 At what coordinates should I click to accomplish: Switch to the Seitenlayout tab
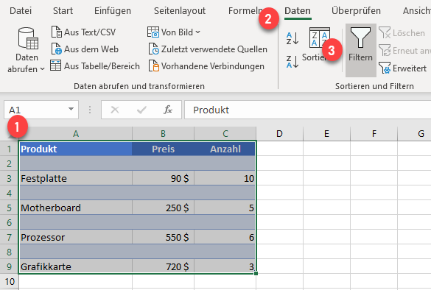pyautogui.click(x=180, y=11)
